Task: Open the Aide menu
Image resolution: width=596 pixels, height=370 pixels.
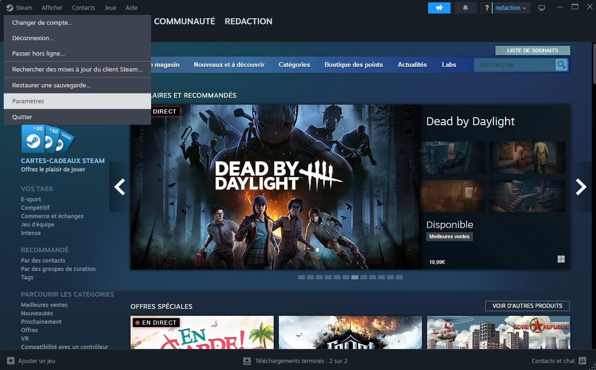Action: pos(131,8)
